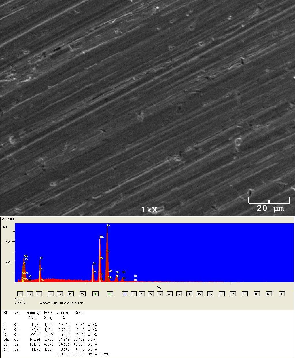This screenshot has height=358, width=295.
Task: Select the Al element button
Action: (x=39, y=294)
